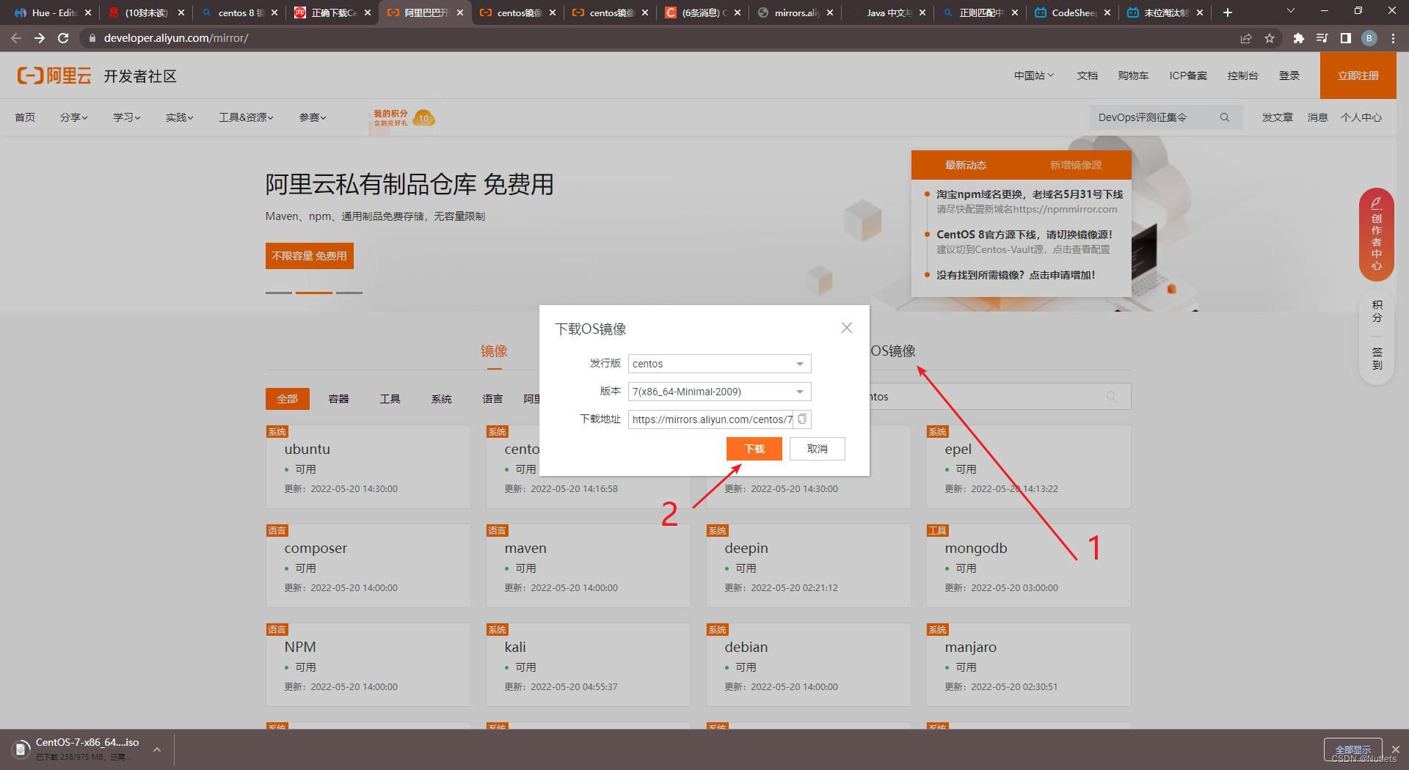Screen dimensions: 1409x770
Task: Switch to the CodeSheep browser tab
Action: pyautogui.click(x=1073, y=12)
